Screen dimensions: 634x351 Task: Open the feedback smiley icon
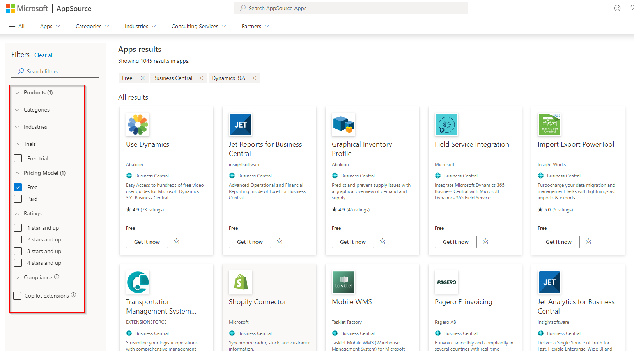(x=617, y=8)
